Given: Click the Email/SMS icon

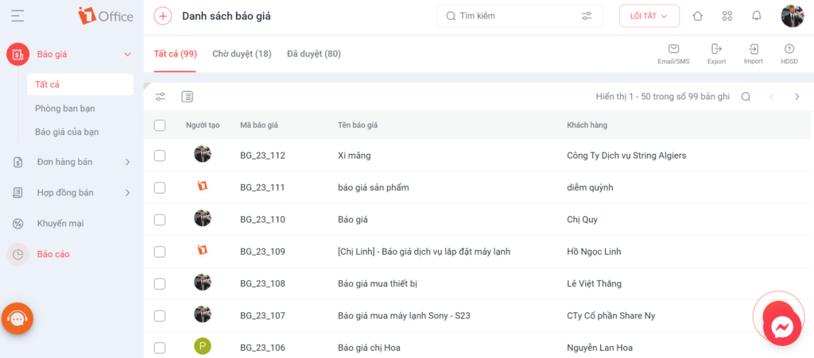Looking at the screenshot, I should click(x=673, y=49).
